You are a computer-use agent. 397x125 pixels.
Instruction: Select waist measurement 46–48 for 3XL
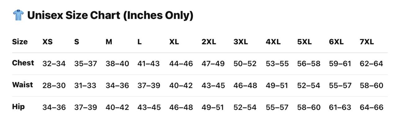click(x=245, y=85)
